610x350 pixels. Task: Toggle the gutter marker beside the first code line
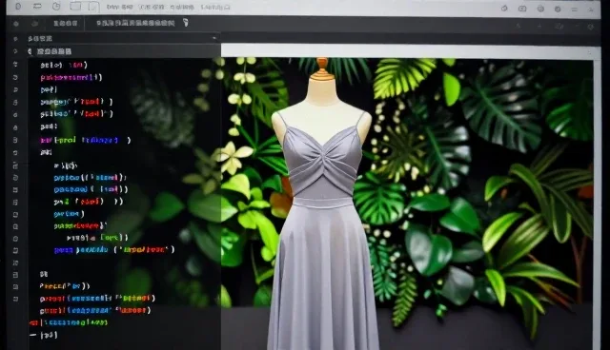tap(15, 65)
